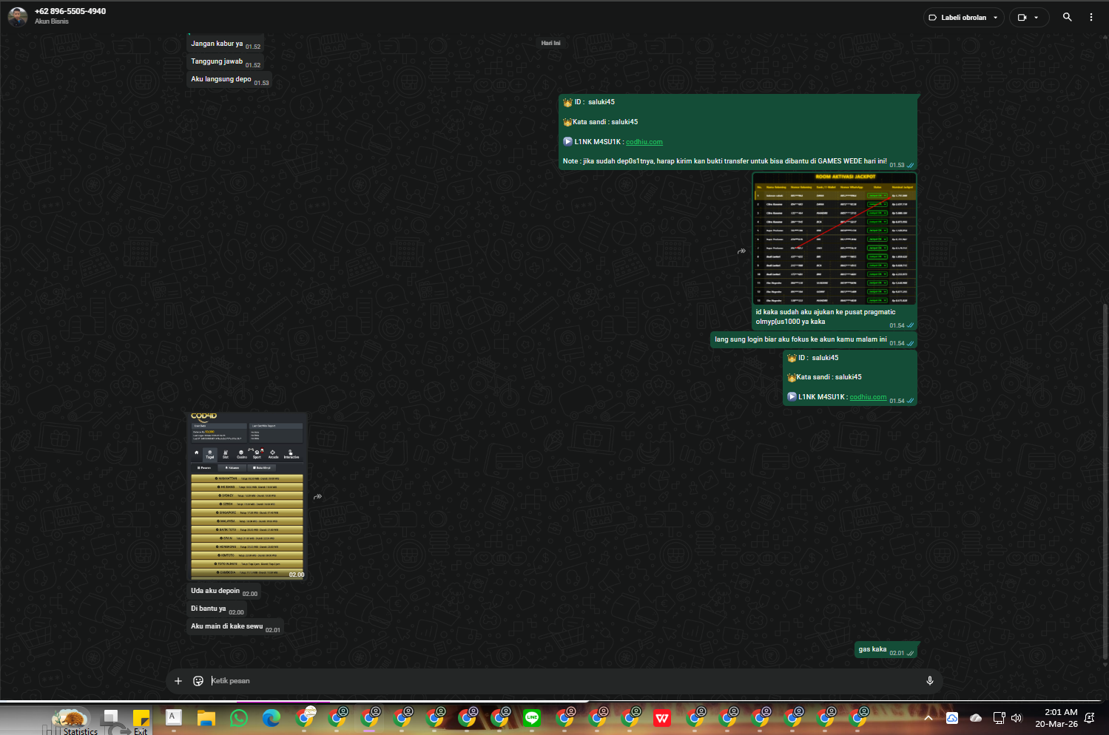The image size is (1109, 735).
Task: Select the caption "id kaka sudah aku ajukan"
Action: coord(826,316)
